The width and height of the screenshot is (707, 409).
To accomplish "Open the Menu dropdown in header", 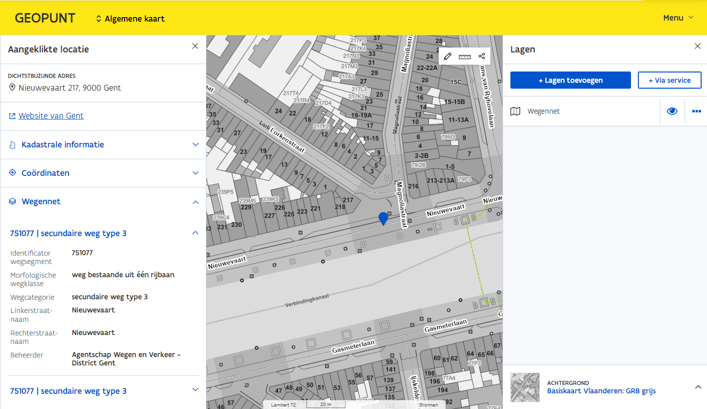I will (x=678, y=18).
